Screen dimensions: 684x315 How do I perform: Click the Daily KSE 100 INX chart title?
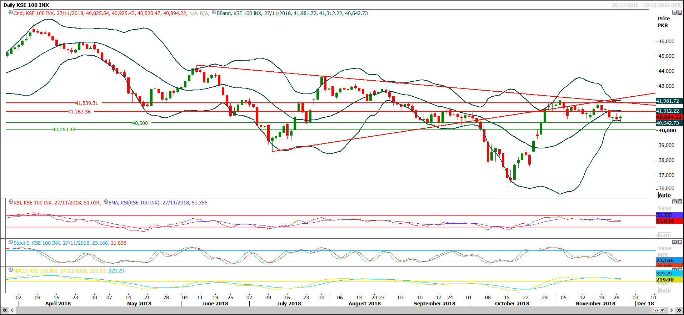26,5
